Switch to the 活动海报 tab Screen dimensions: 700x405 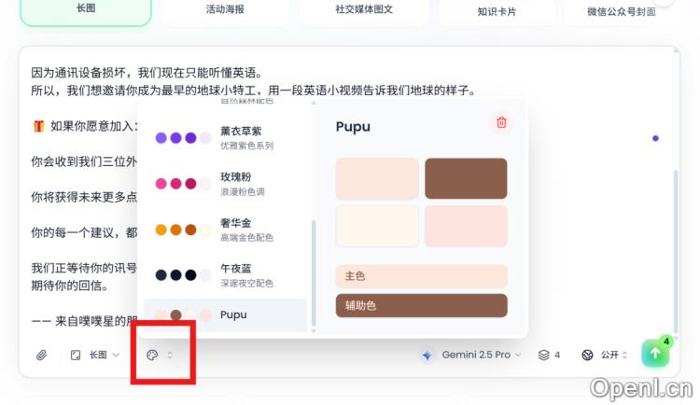[225, 9]
